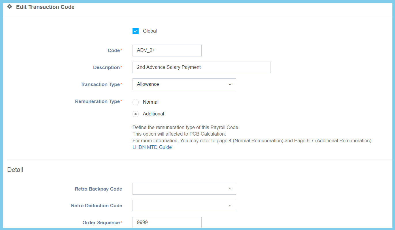Click the gear icon beside Edit Transaction Code
The image size is (395, 230).
coord(10,7)
